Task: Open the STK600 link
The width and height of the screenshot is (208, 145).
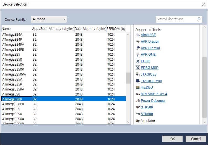Action: (x=147, y=114)
